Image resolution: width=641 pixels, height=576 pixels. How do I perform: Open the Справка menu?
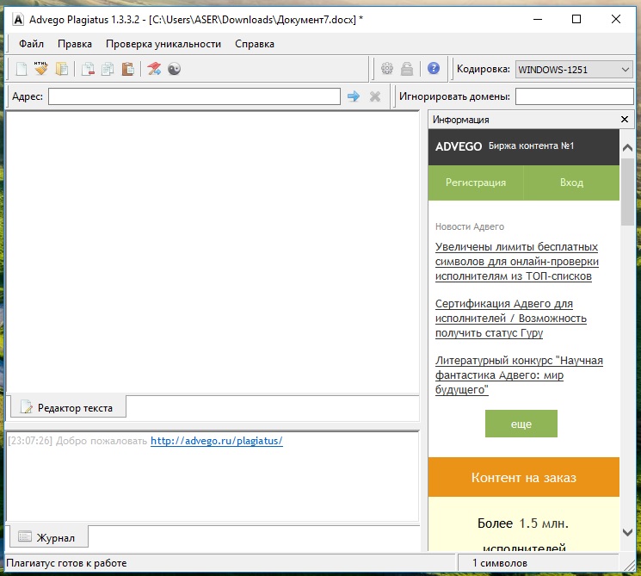[255, 44]
